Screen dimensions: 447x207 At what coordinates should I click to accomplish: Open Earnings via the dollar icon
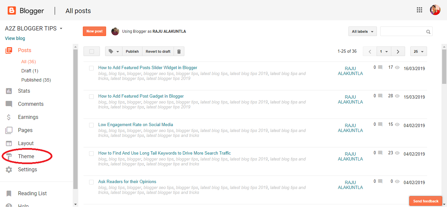(x=9, y=117)
